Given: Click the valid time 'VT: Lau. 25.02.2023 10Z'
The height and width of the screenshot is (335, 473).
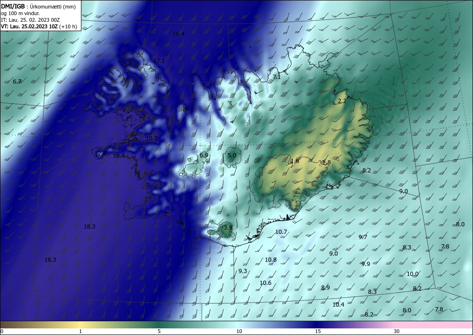Looking at the screenshot, I should coord(30,26).
